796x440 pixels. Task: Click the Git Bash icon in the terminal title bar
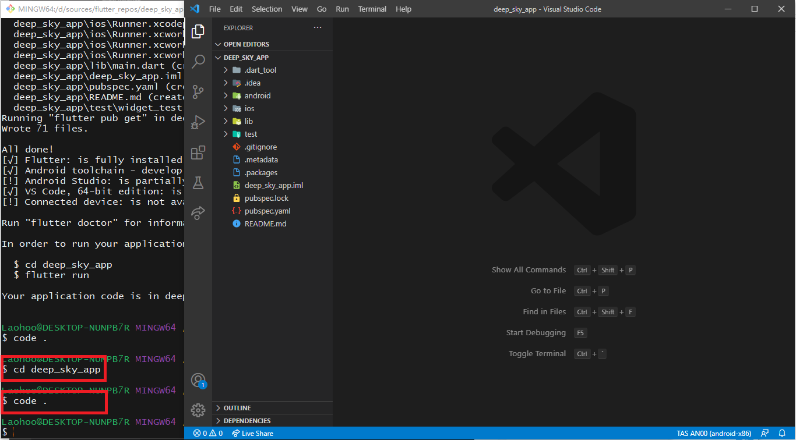pyautogui.click(x=9, y=9)
